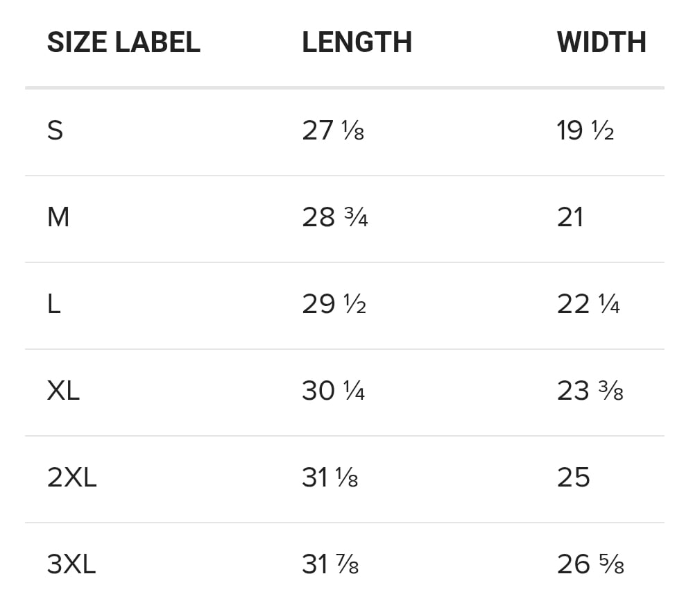Select the 2XL size label cell
The height and width of the screenshot is (608, 693).
[71, 478]
